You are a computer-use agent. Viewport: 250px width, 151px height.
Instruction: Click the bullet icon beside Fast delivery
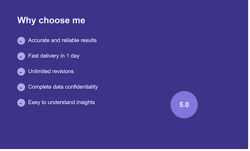coord(21,56)
